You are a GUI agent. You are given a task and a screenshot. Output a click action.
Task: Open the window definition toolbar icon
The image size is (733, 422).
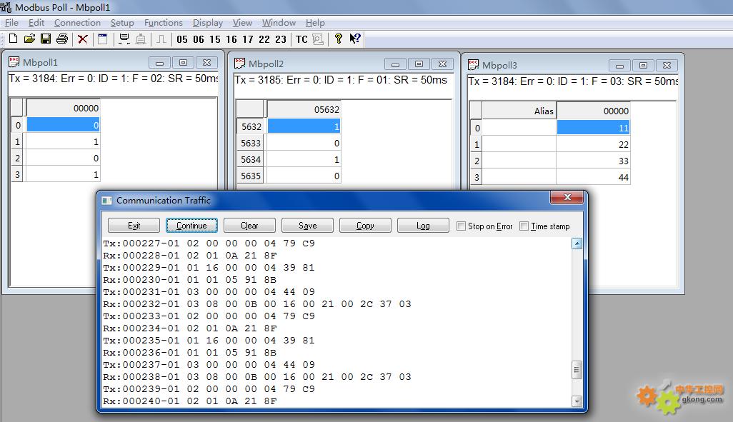click(x=102, y=39)
